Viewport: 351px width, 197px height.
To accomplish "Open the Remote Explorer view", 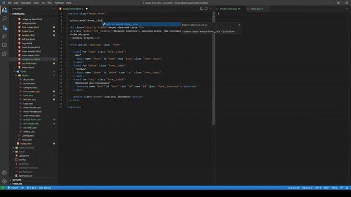I will click(4, 45).
